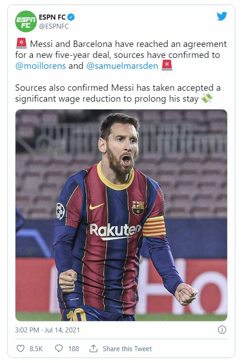This screenshot has width=244, height=363.
Task: Open the @samuelmarsden mention
Action: click(122, 66)
